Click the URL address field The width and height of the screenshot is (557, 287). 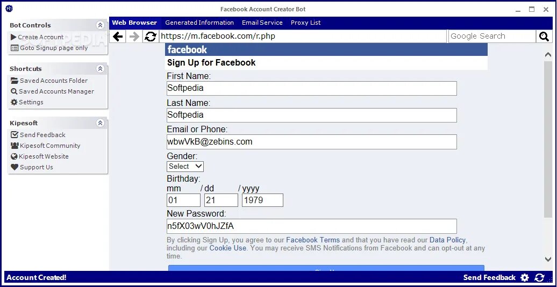click(x=303, y=36)
